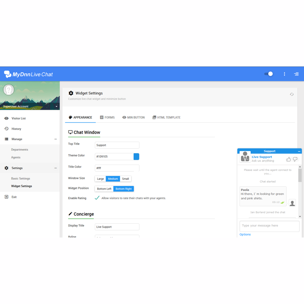This screenshot has width=304, height=304.
Task: Edit the Display Title field
Action: tap(117, 227)
